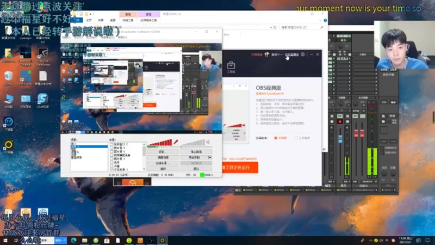
Task: Open the 工具箱 toolbox icon in streaming tool
Action: pyautogui.click(x=231, y=67)
